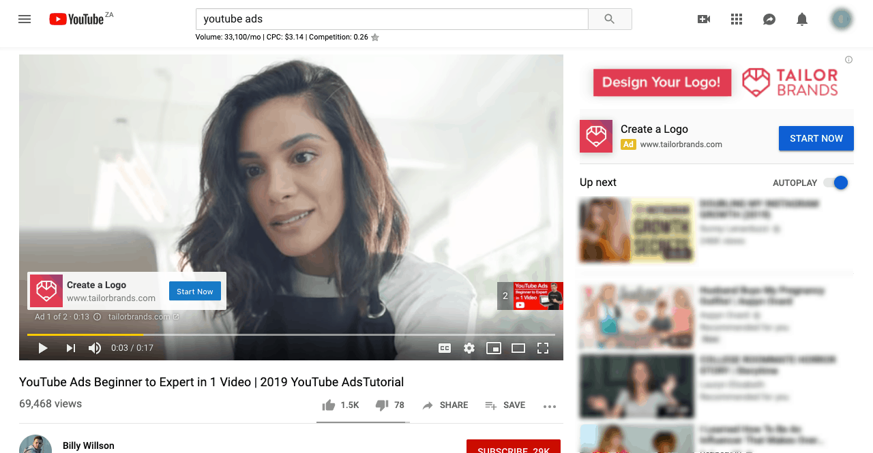Image resolution: width=873 pixels, height=453 pixels.
Task: Click the play button in player
Action: click(43, 348)
